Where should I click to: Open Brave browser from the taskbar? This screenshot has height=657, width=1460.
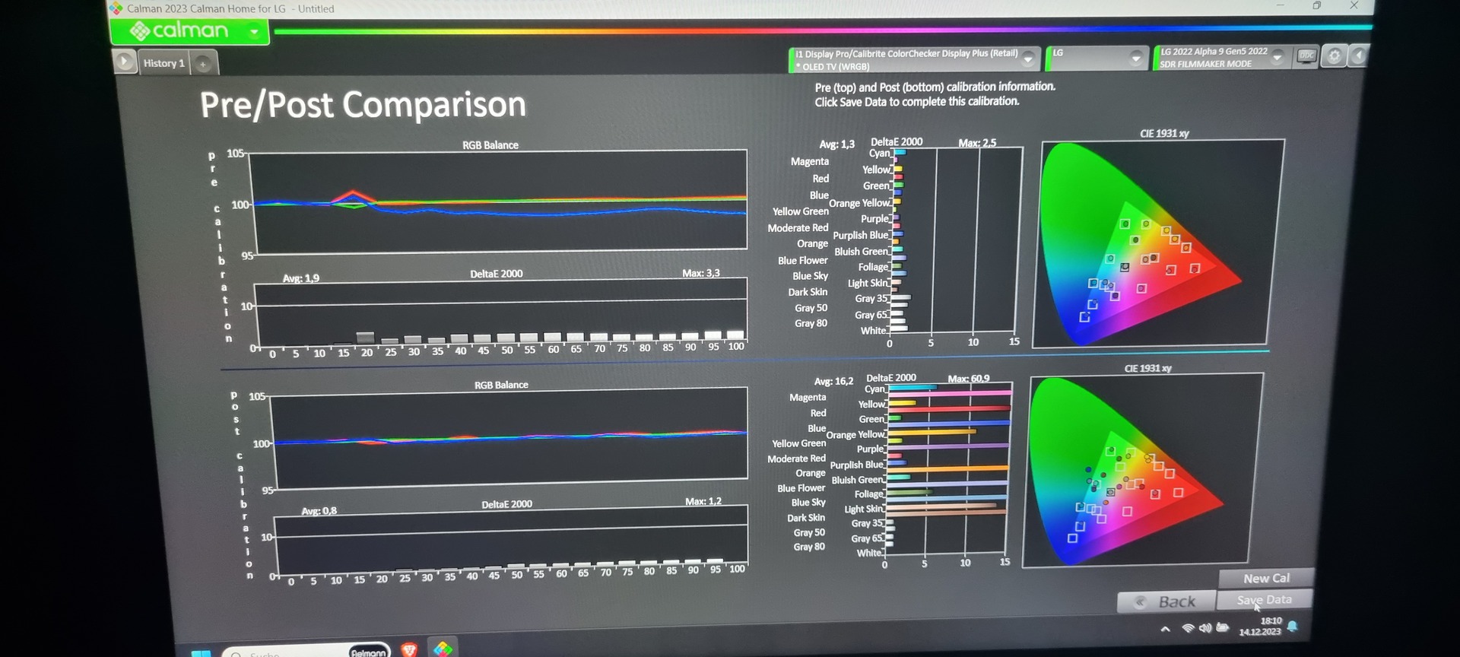[409, 649]
